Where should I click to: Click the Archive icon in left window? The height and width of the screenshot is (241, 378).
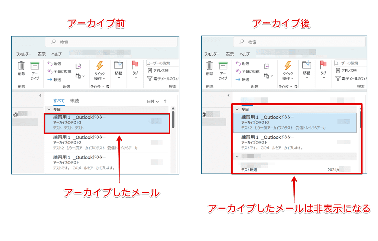(x=35, y=66)
